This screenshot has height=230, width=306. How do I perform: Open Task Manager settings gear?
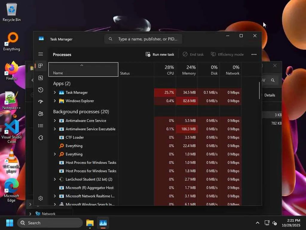coord(41,198)
